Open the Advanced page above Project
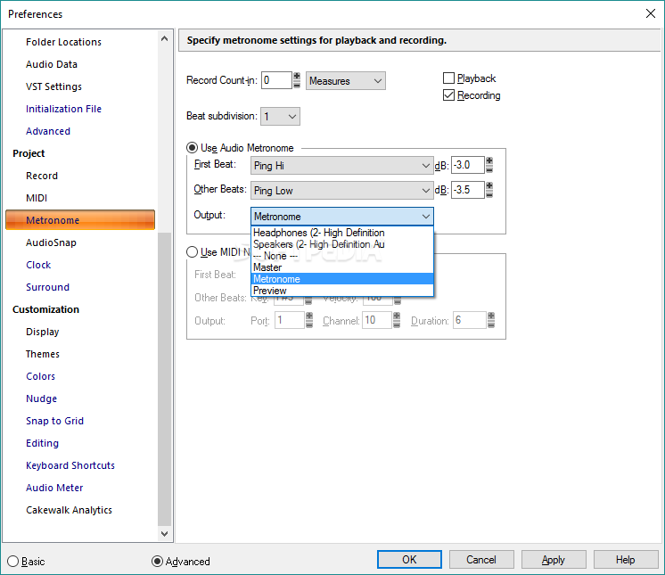 point(48,131)
